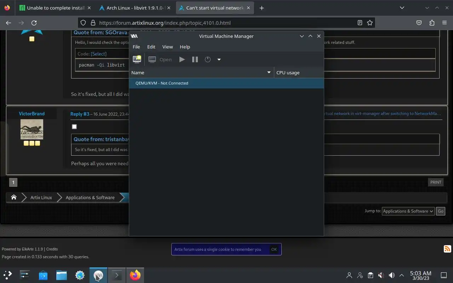Click the Virtual Machine Manager taskbar entry
The height and width of the screenshot is (283, 453).
coord(98,275)
